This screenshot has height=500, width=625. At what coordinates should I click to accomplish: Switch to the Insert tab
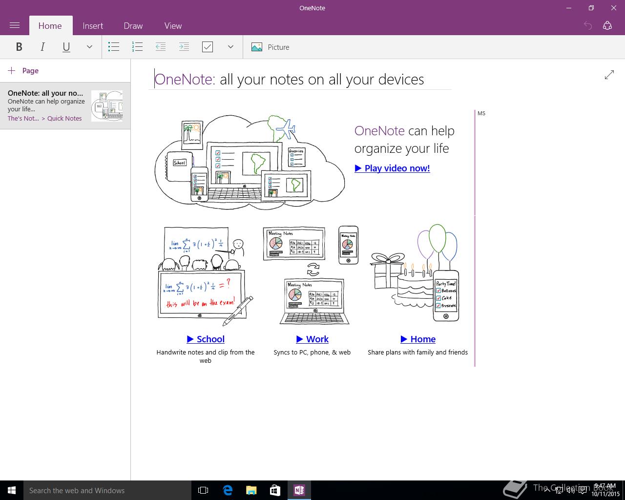93,26
